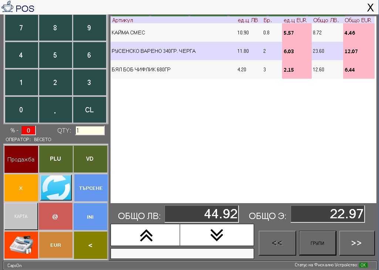Screen dimensions: 379x270
Task: Go to next group with >> button
Action: (357, 243)
